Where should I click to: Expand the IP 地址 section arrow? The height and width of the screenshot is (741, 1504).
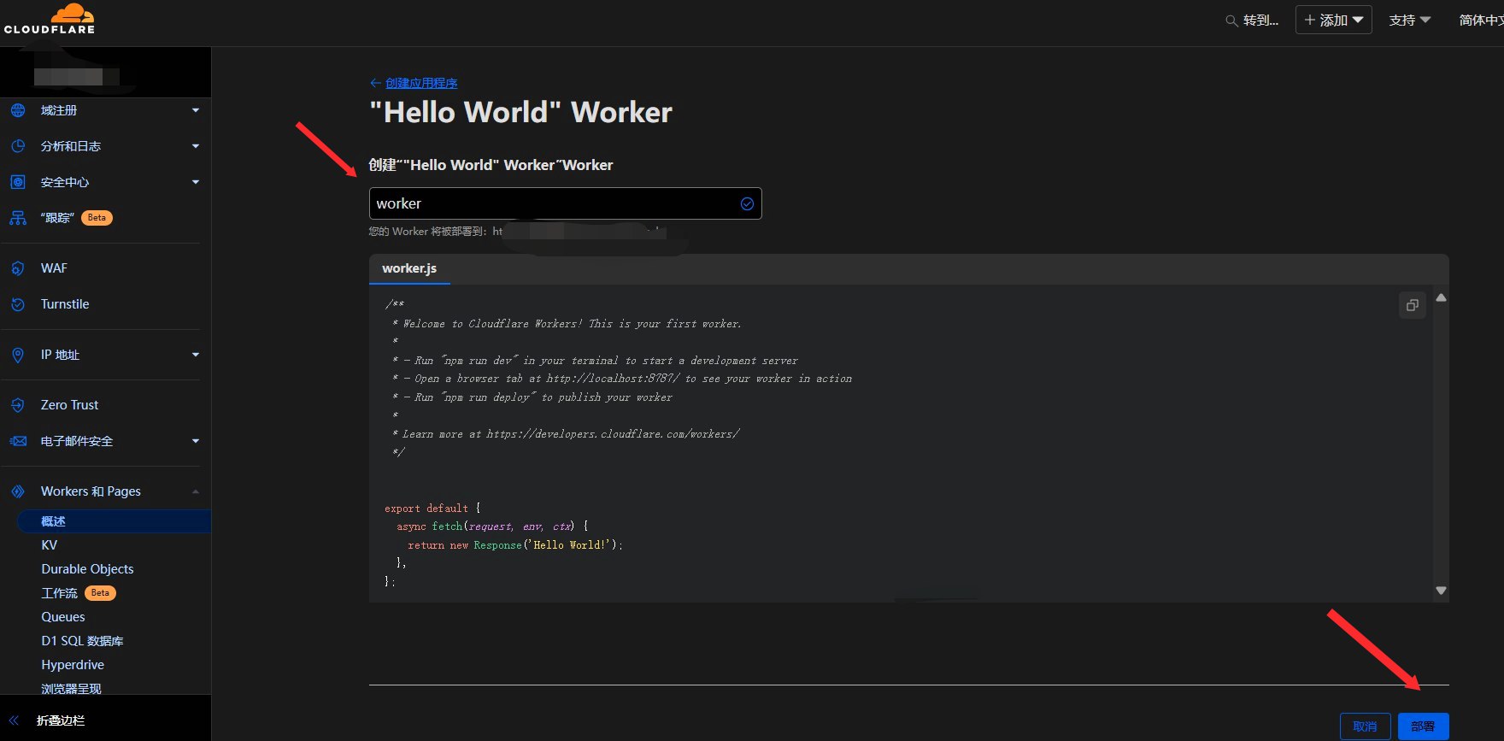point(196,355)
